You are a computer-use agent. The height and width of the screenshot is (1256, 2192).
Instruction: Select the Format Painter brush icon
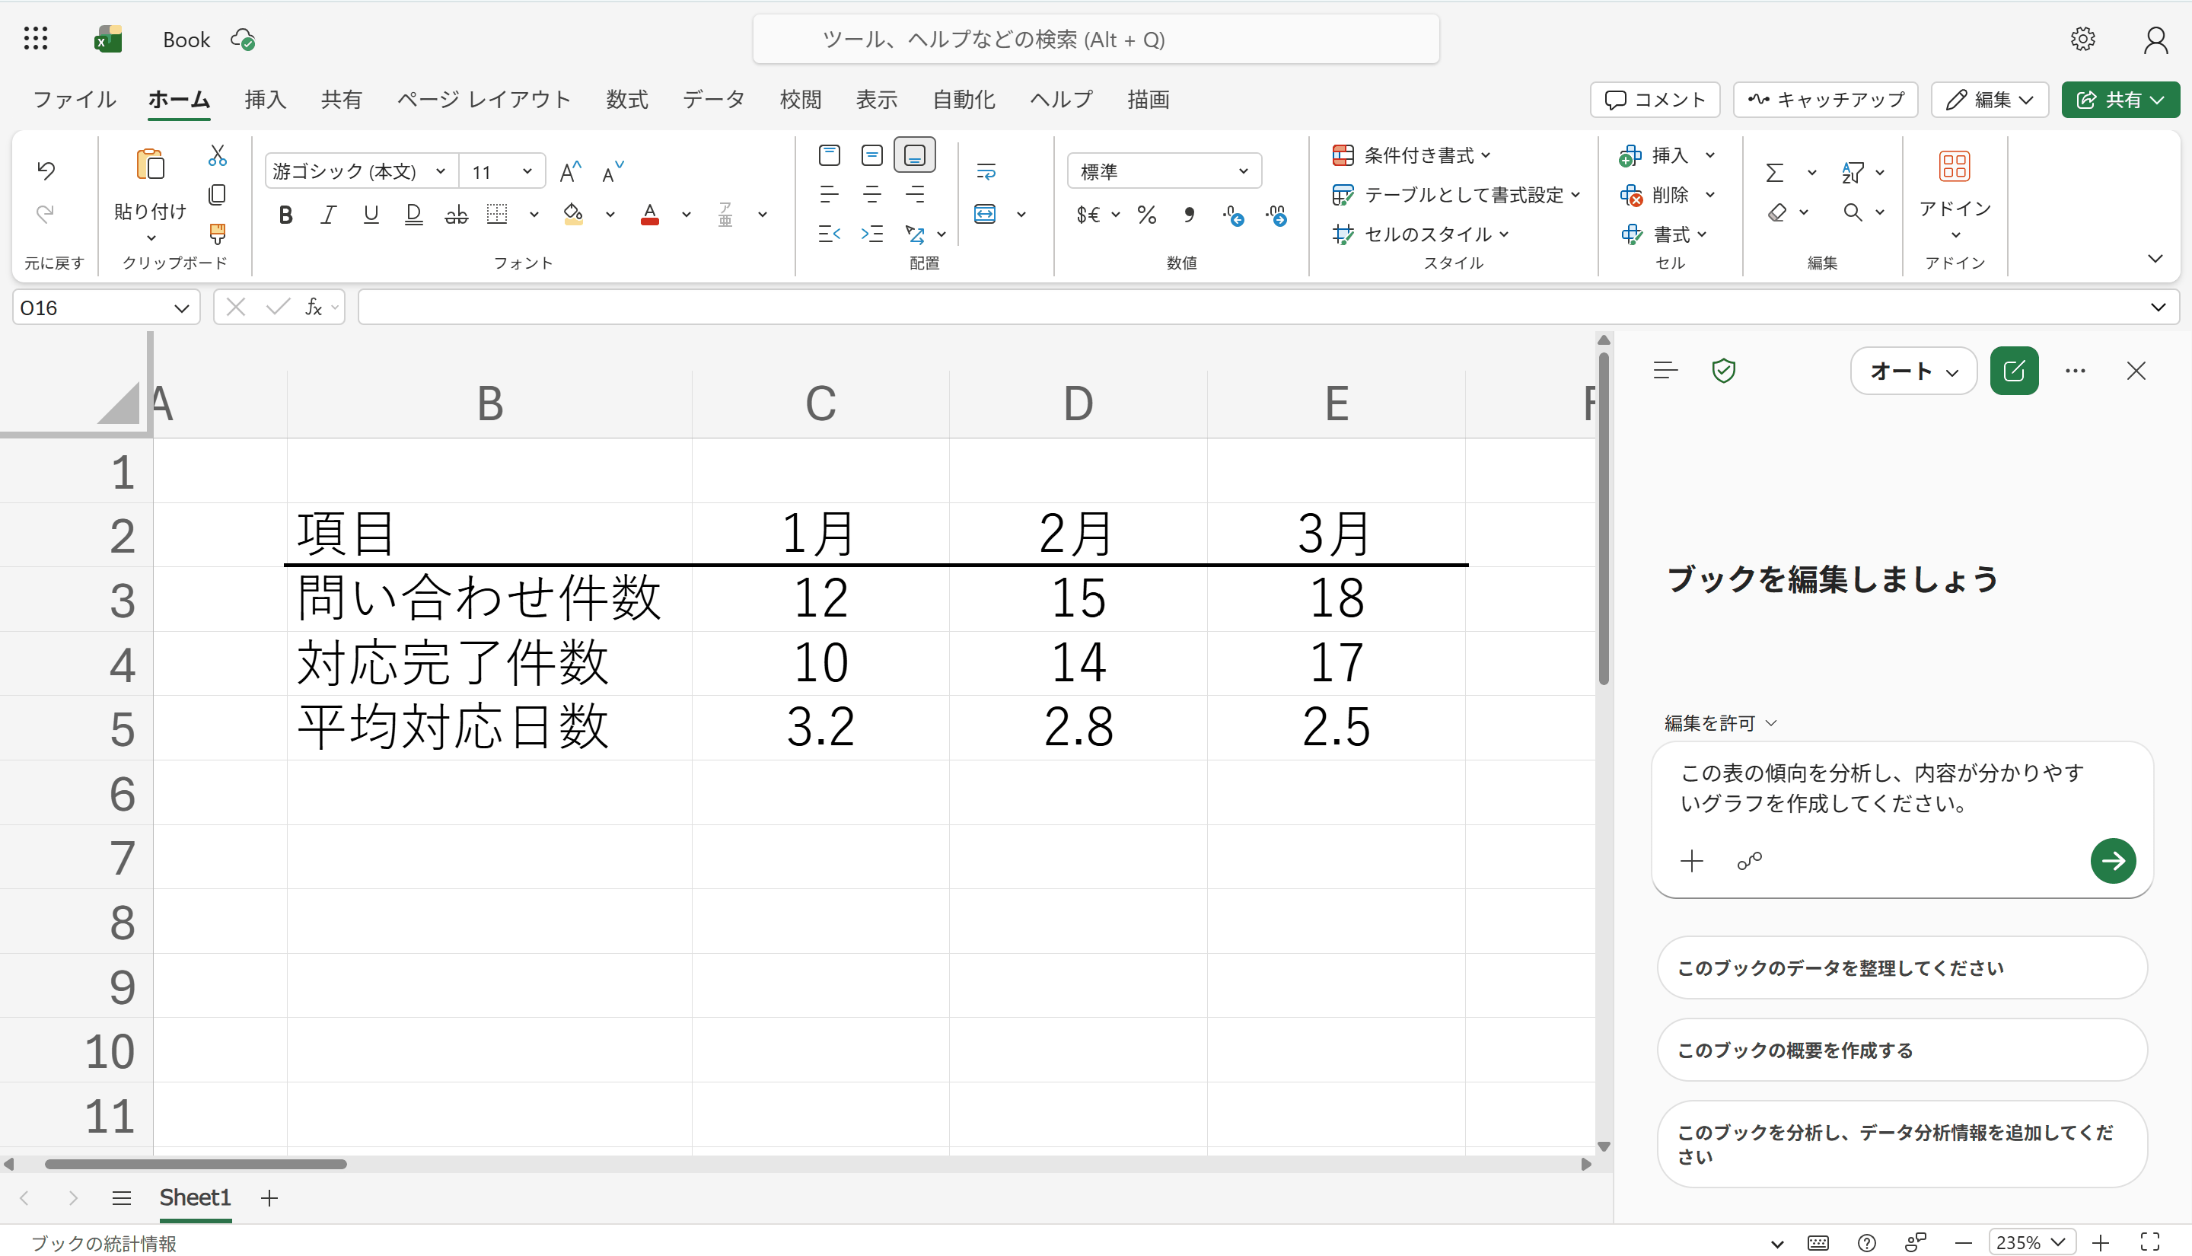pos(218,233)
